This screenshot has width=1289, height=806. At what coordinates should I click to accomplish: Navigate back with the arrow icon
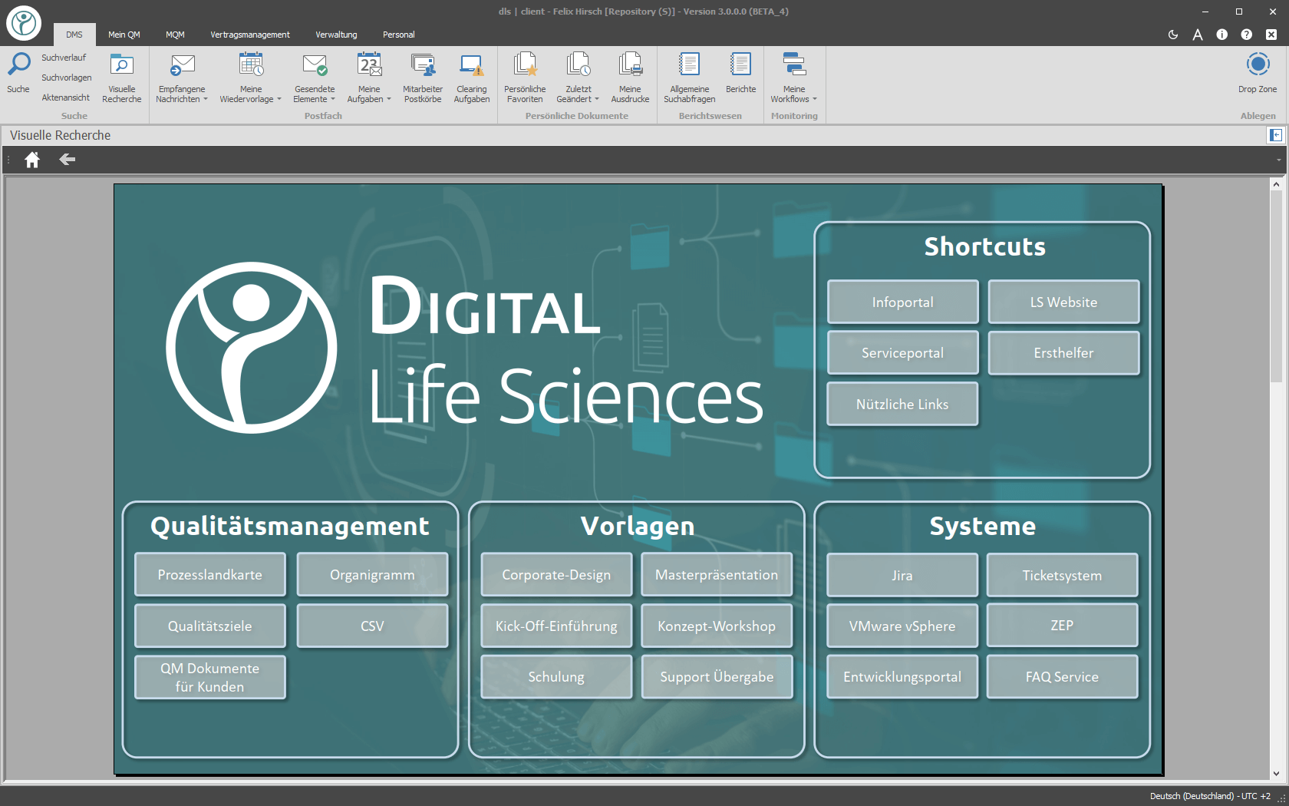[68, 159]
